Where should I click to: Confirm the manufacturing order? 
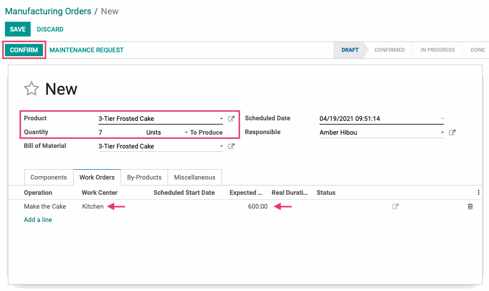tap(24, 50)
